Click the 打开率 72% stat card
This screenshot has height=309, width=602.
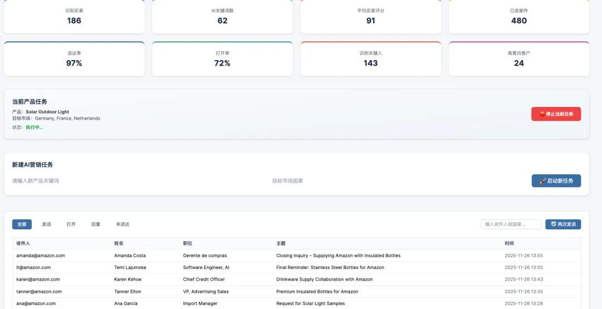coord(222,59)
